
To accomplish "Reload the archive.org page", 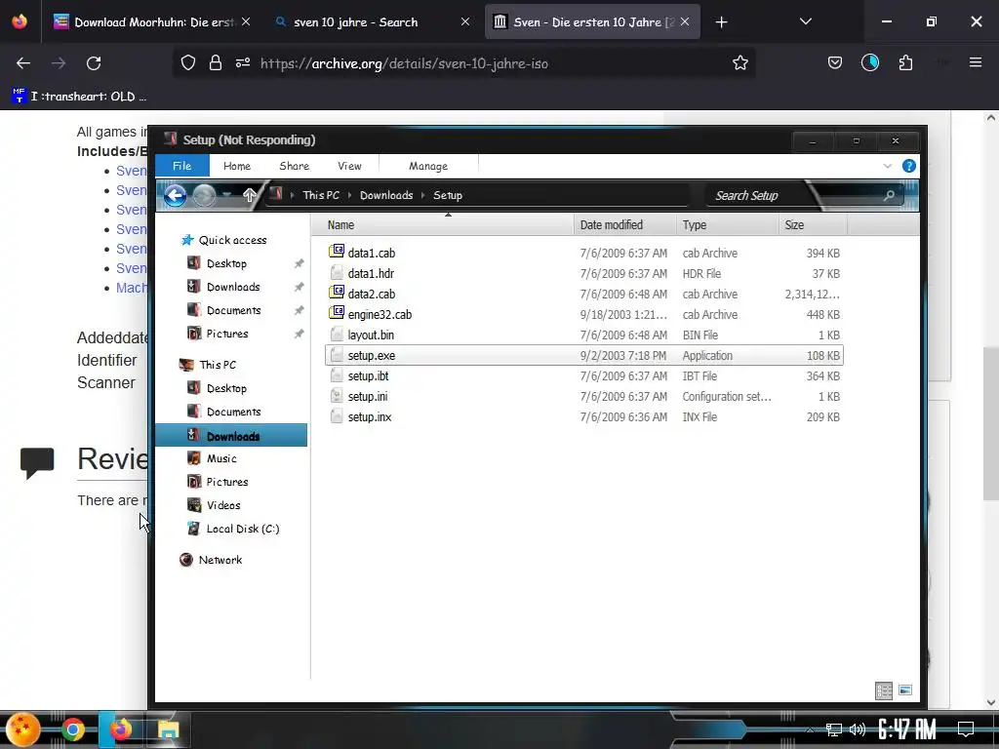I will click(x=94, y=63).
